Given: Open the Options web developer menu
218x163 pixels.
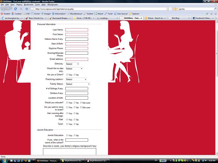Looking at the screenshot, I should [x=135, y=14].
